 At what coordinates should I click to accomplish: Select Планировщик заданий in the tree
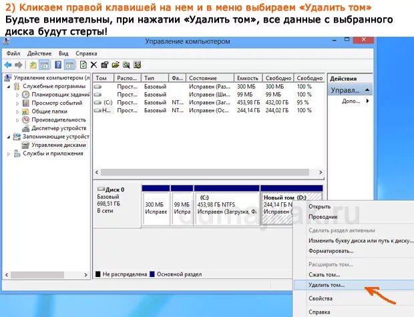coord(61,95)
